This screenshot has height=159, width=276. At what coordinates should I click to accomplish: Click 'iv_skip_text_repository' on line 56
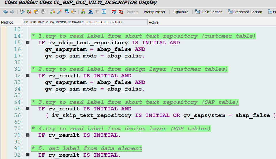[92, 116]
